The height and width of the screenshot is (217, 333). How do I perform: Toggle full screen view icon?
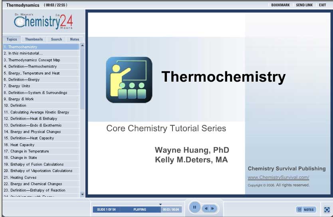click(x=327, y=209)
